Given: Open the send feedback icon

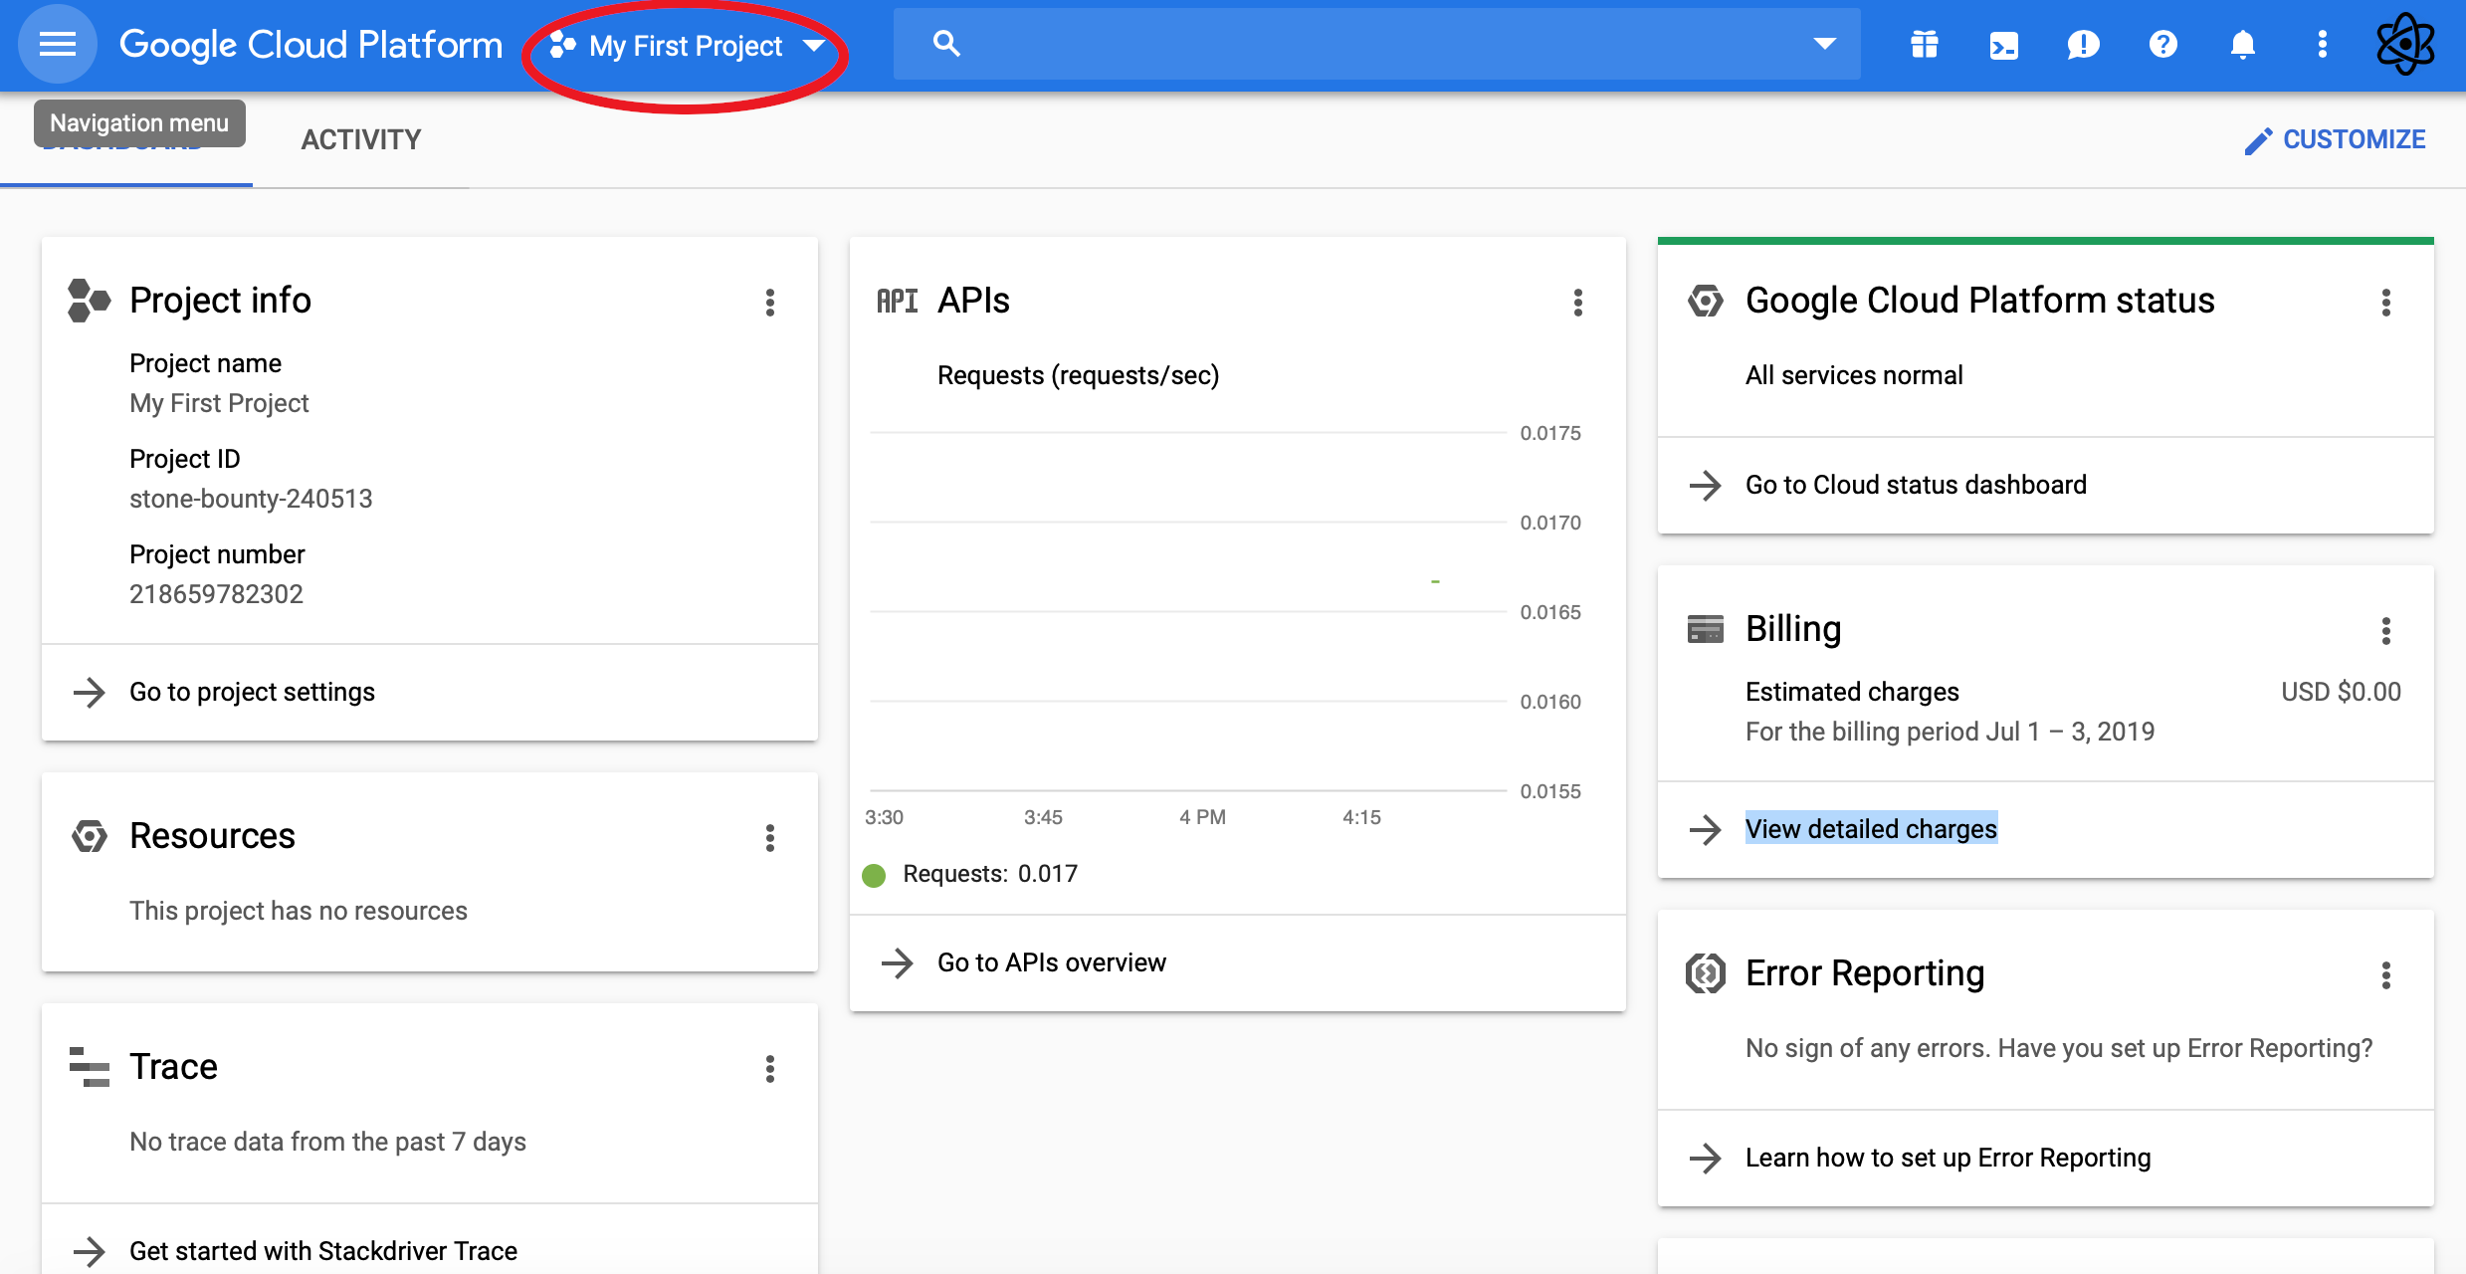Looking at the screenshot, I should (2083, 45).
